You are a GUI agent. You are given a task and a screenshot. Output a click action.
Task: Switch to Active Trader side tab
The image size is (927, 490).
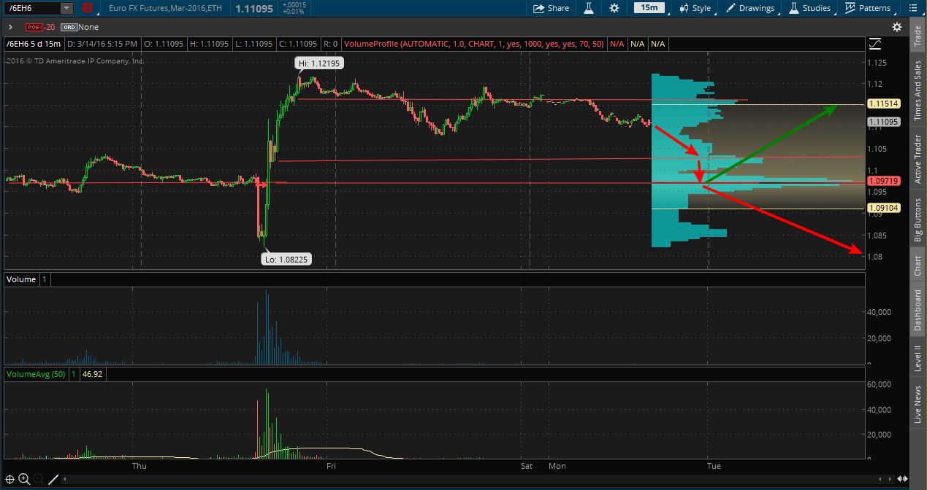point(918,158)
